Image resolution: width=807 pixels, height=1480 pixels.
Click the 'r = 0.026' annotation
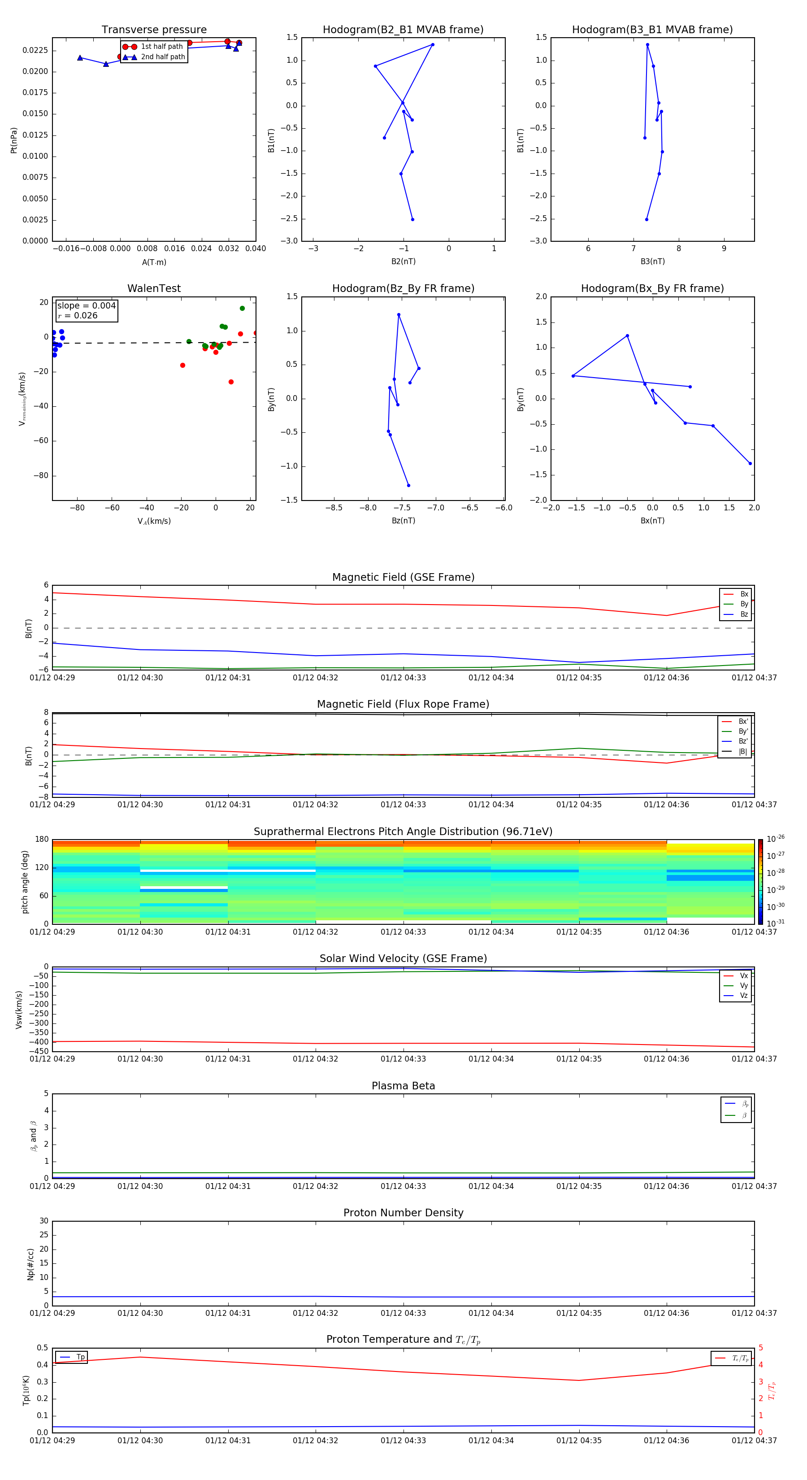coord(78,316)
